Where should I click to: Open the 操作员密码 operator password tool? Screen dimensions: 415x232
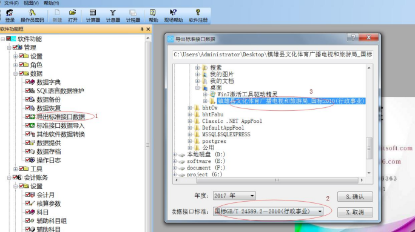click(x=32, y=16)
